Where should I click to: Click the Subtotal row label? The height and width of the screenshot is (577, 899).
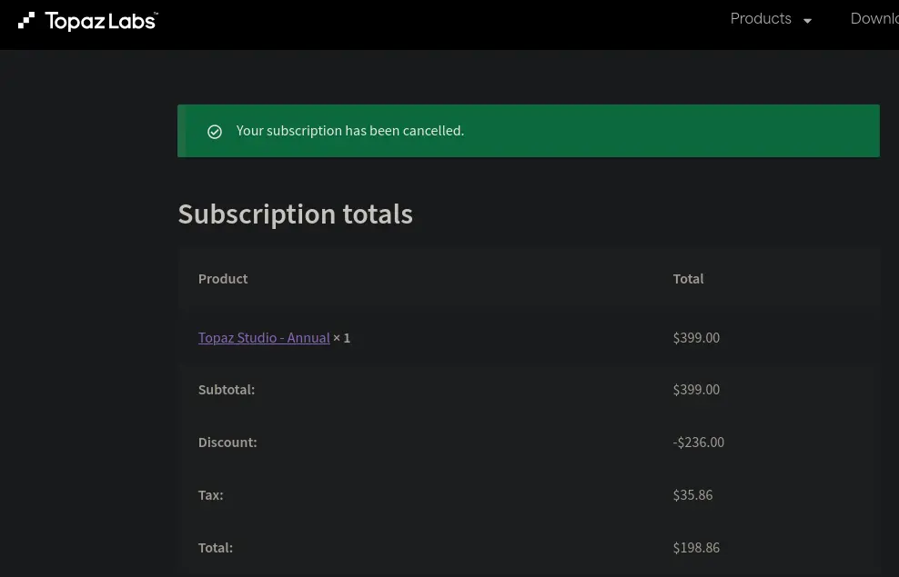click(227, 390)
